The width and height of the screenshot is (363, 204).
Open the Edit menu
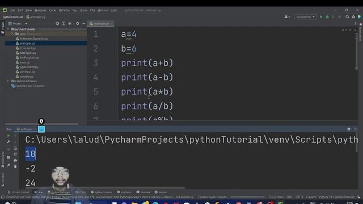(x=20, y=10)
